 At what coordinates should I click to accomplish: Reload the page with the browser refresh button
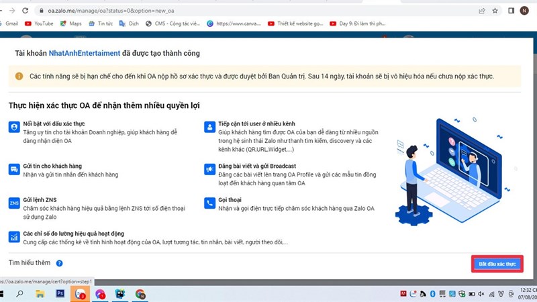click(25, 11)
